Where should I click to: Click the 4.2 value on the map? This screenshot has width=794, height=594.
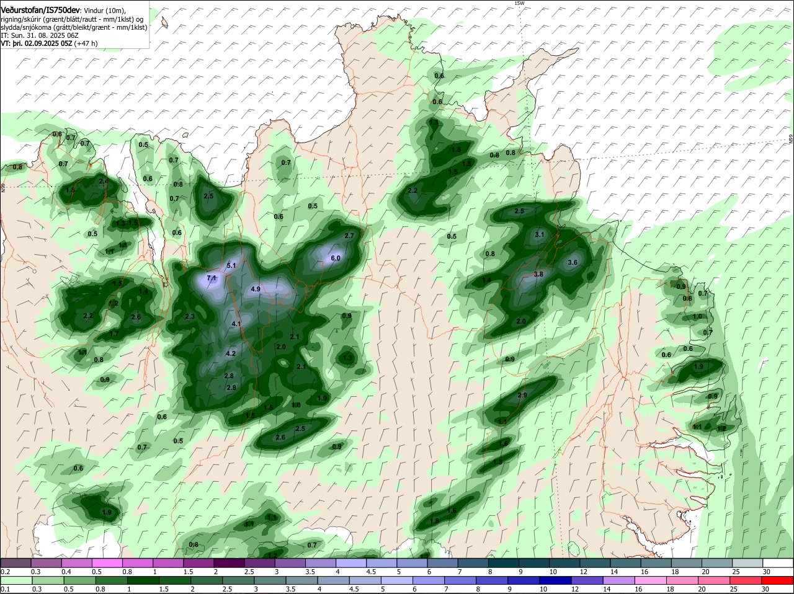(x=231, y=353)
